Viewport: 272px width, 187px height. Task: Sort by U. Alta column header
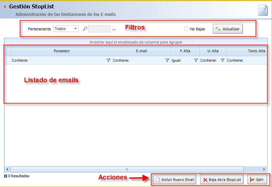point(213,51)
